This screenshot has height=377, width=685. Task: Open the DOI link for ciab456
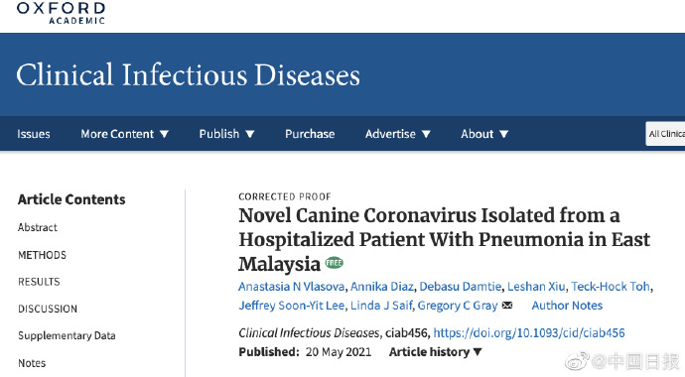coord(529,333)
